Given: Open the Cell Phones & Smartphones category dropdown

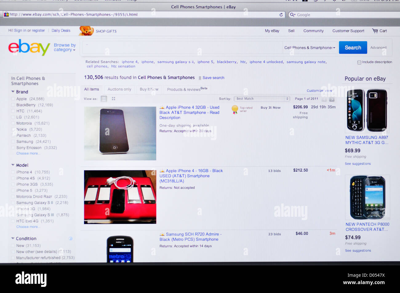Looking at the screenshot, I should click(310, 48).
